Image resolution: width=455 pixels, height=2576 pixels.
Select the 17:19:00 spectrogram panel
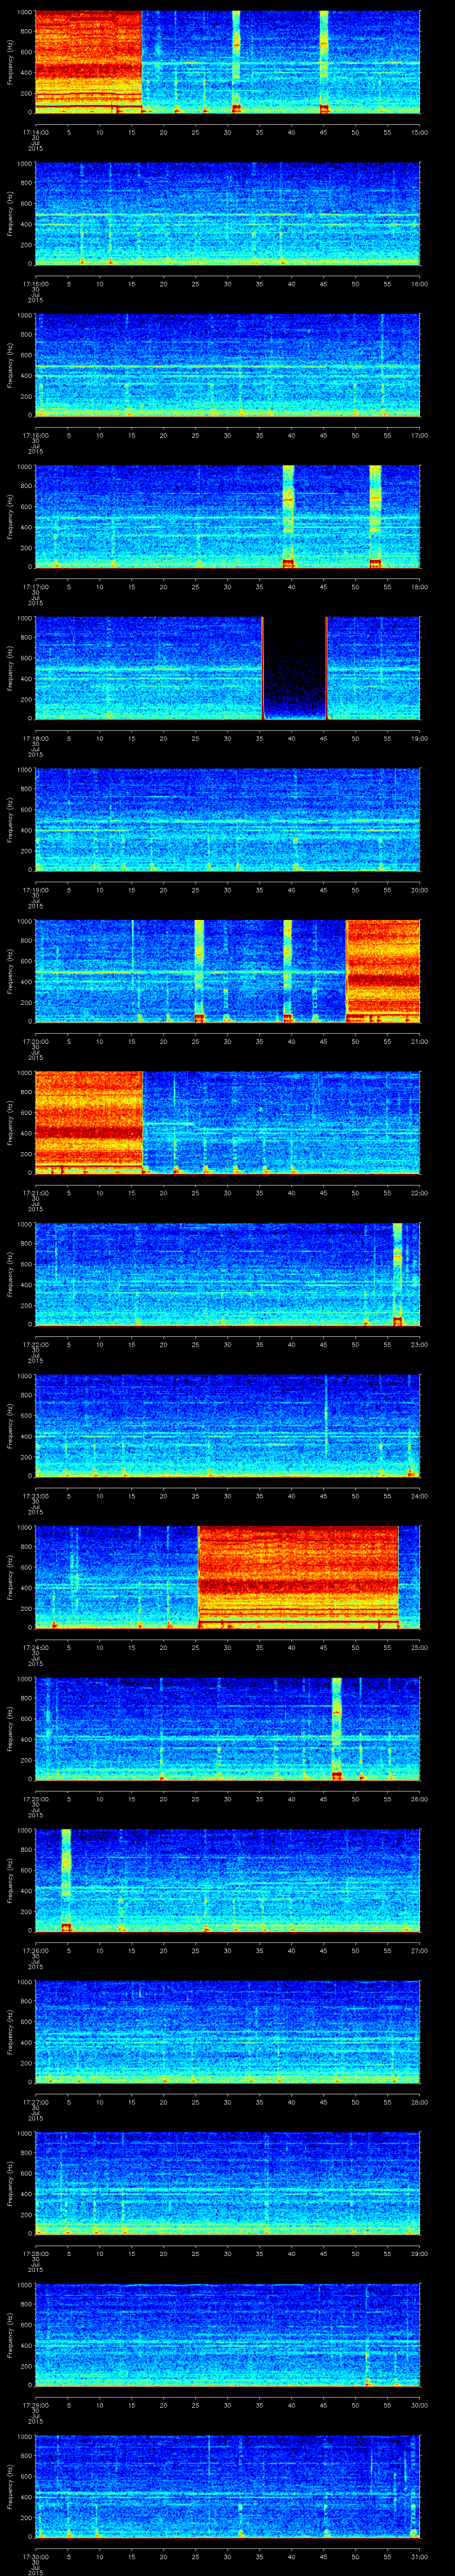[227, 819]
